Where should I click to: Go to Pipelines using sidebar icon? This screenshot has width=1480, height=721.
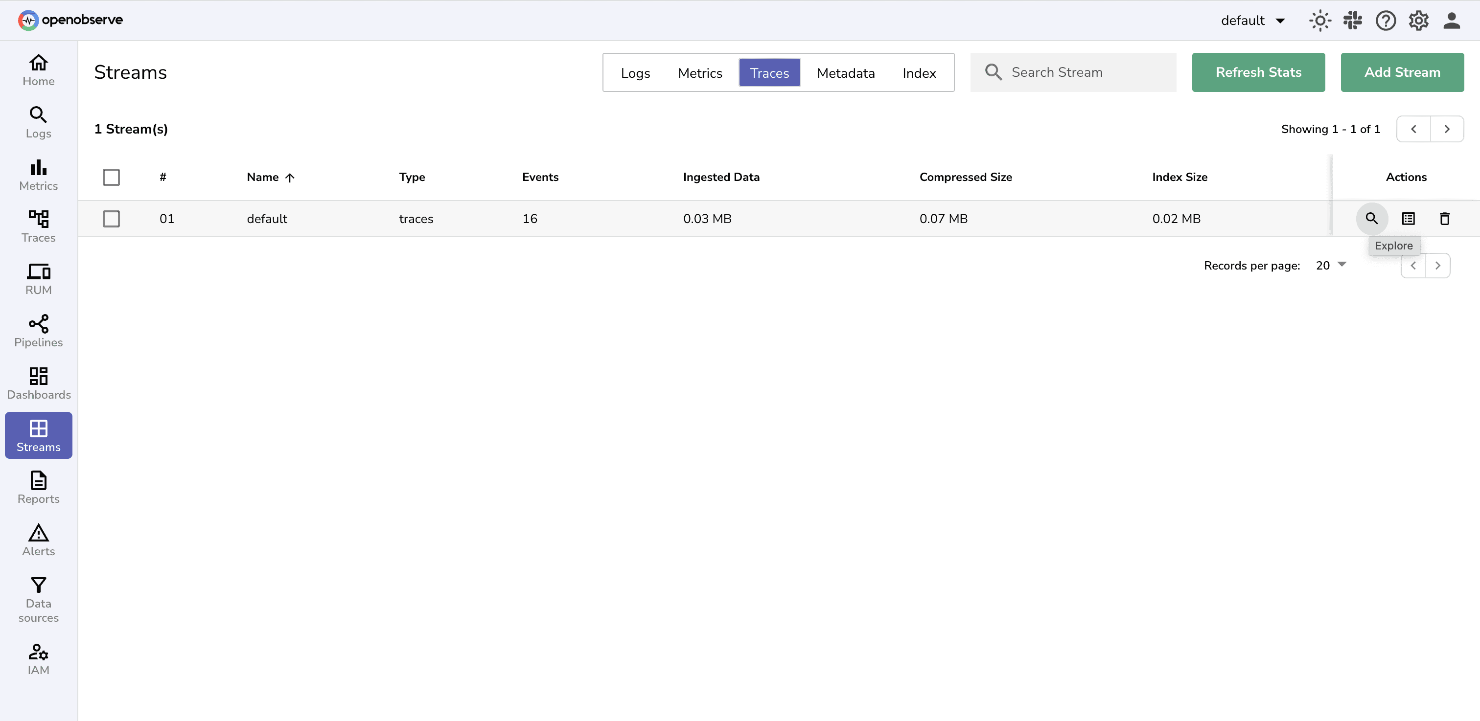(38, 331)
